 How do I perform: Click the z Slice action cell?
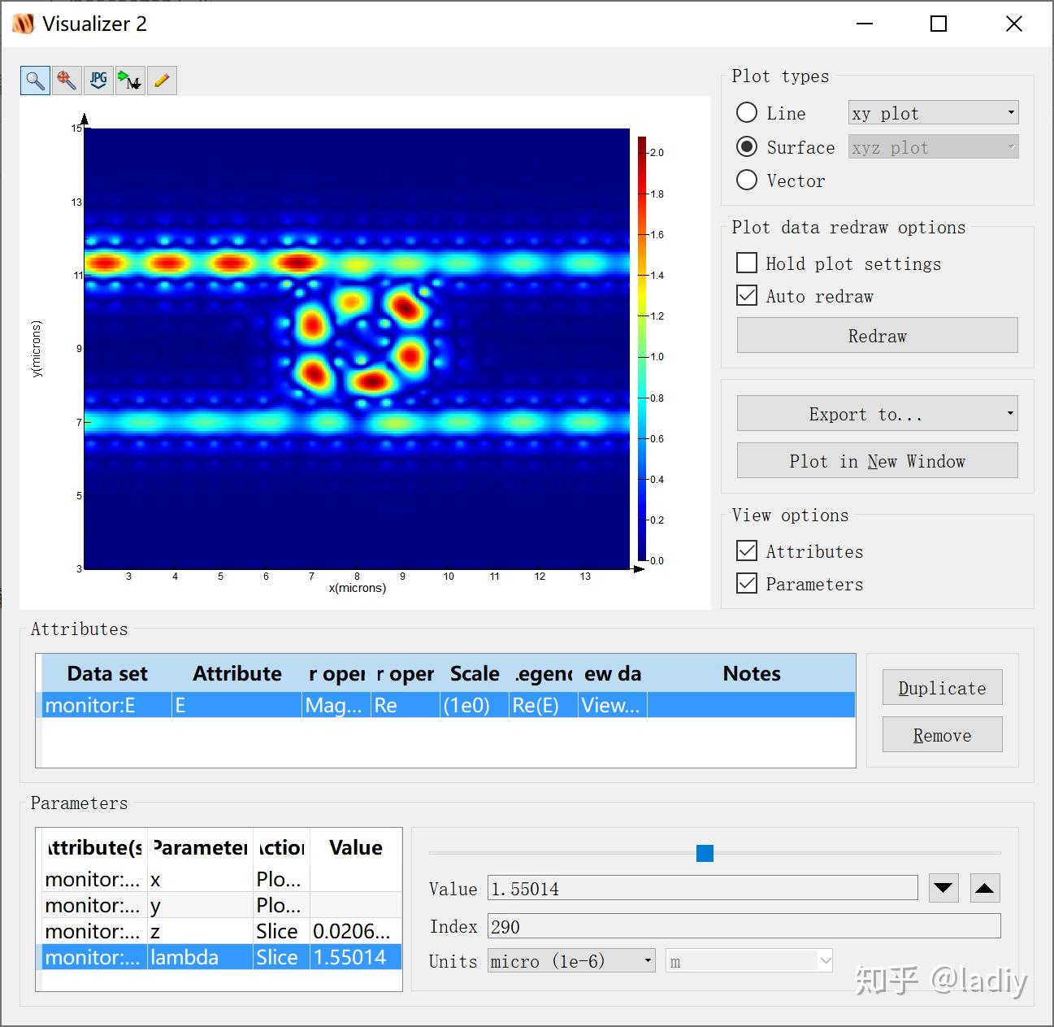[281, 931]
